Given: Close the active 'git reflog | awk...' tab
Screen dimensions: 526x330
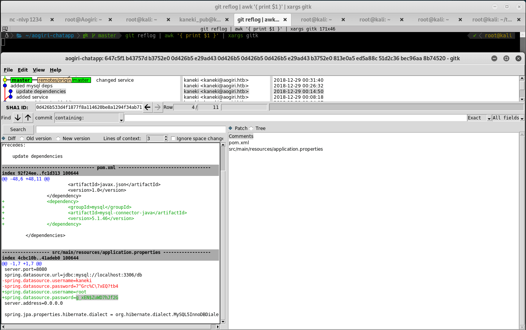Looking at the screenshot, I should point(285,20).
